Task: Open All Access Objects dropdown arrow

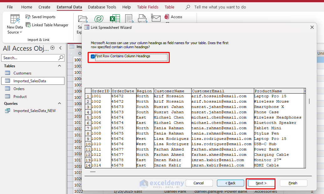Action: pos(53,48)
